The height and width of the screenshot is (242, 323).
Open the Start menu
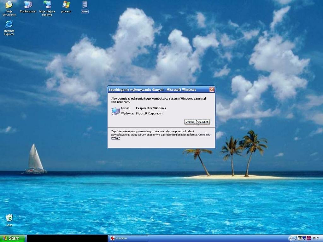click(x=13, y=238)
